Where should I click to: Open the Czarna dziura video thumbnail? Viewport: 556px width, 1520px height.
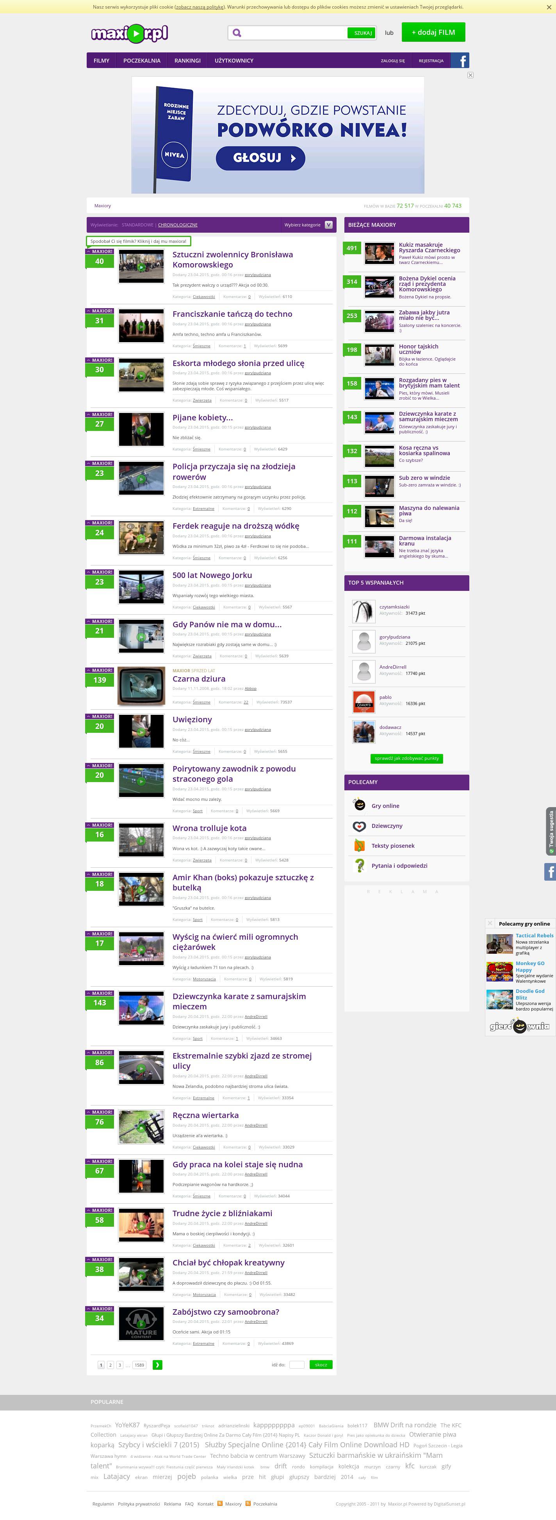click(x=141, y=686)
